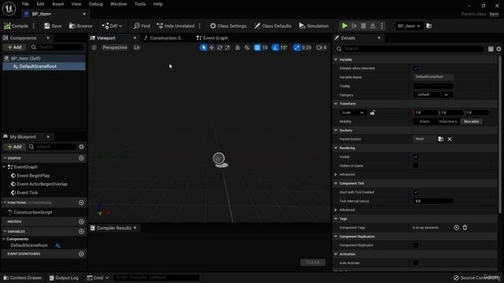Click the Components search field
This screenshot has width=504, height=283.
point(57,47)
